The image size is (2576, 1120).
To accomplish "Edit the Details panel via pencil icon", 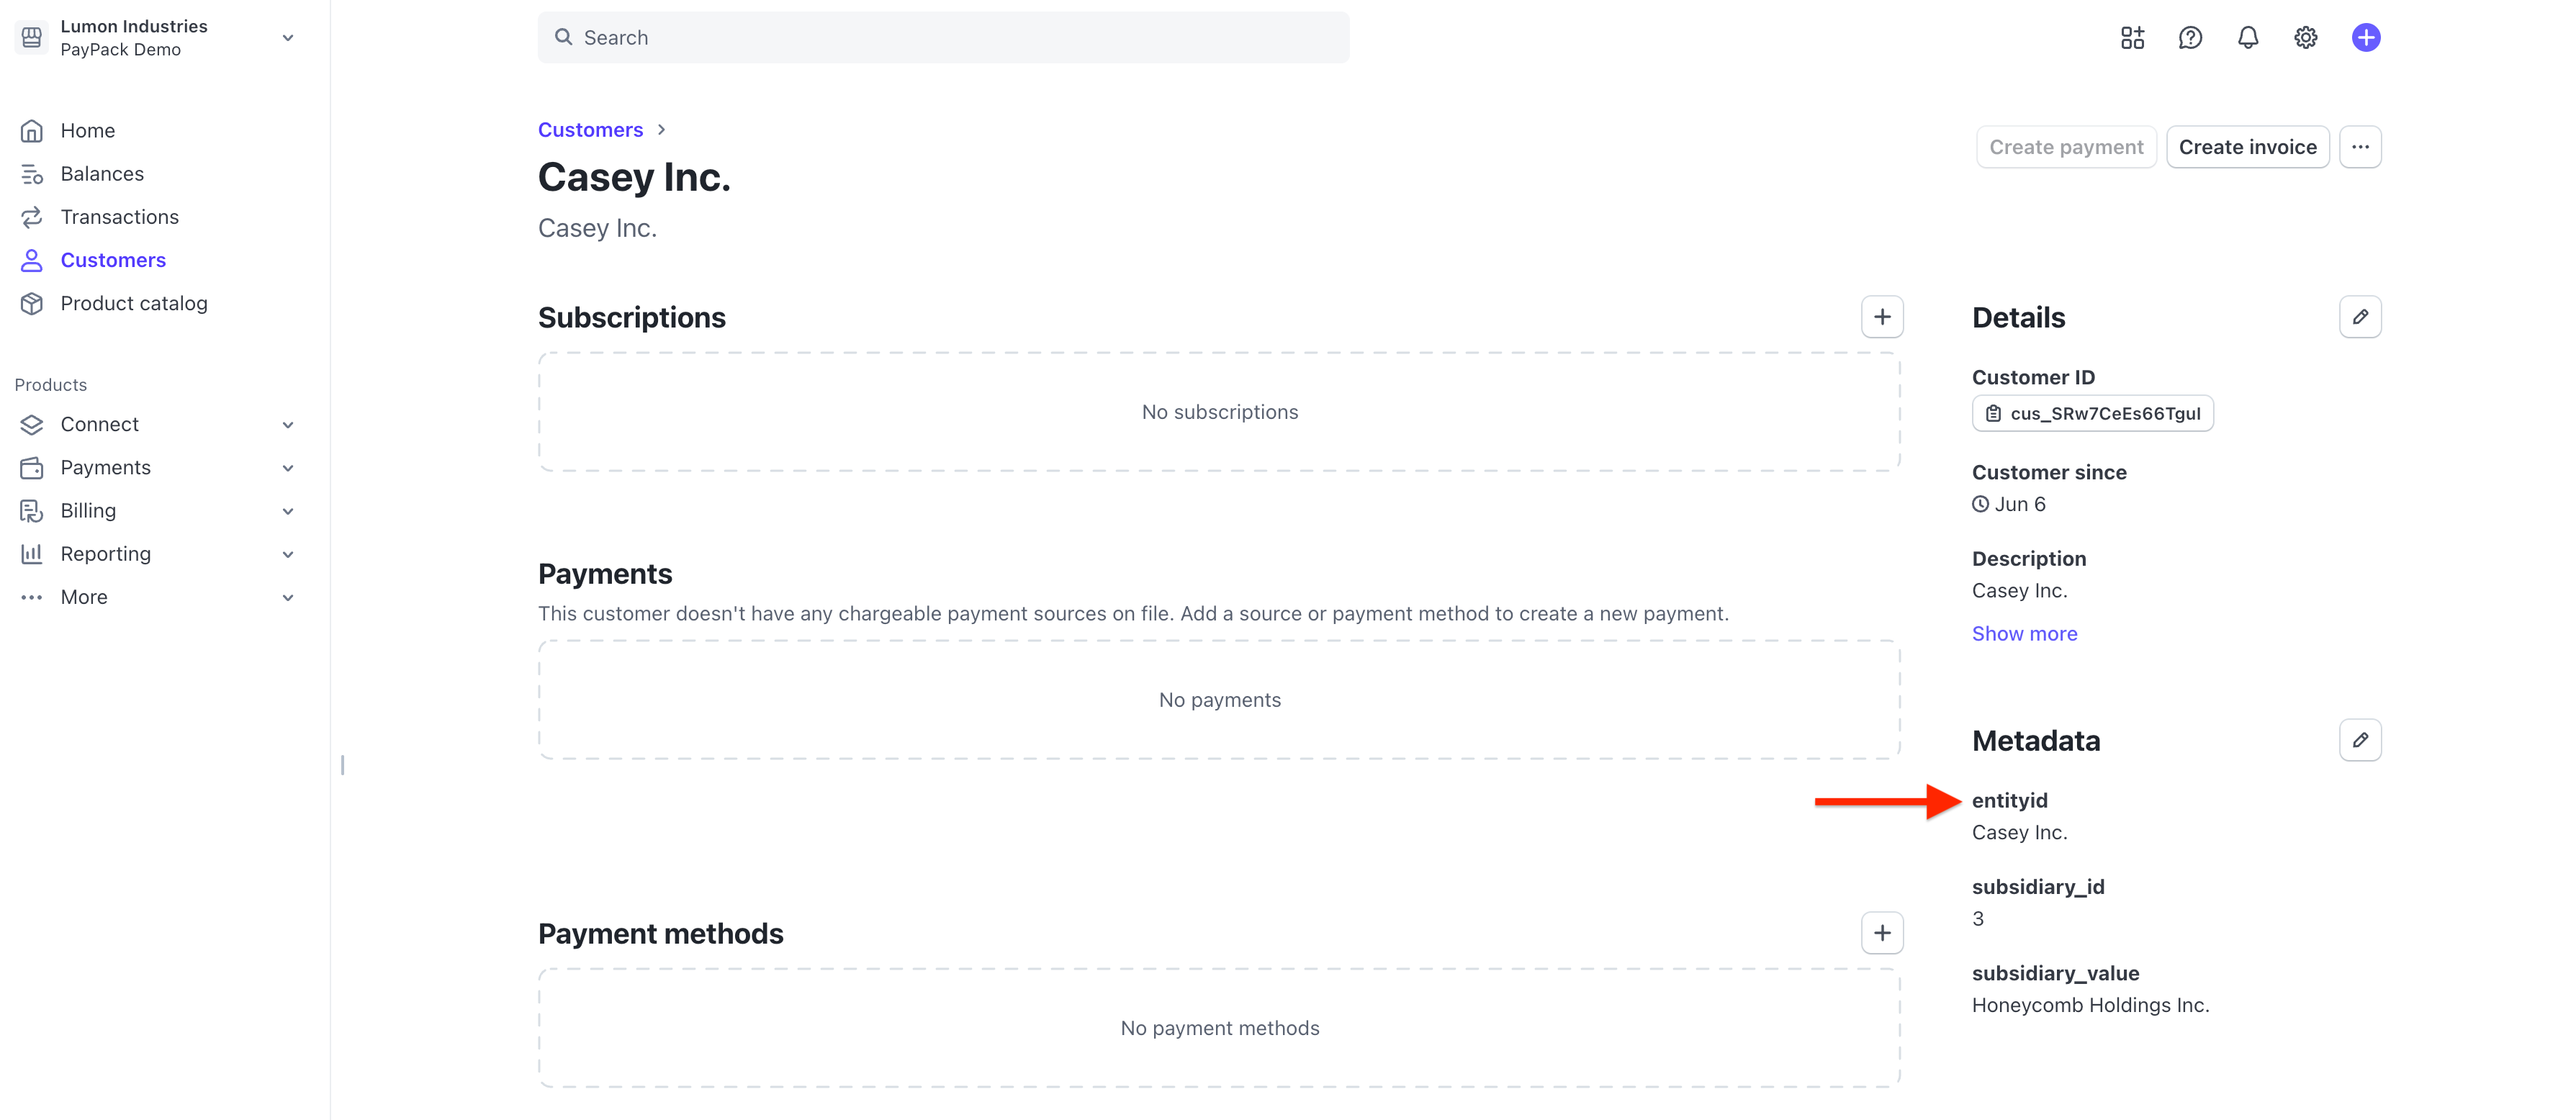I will (2361, 317).
